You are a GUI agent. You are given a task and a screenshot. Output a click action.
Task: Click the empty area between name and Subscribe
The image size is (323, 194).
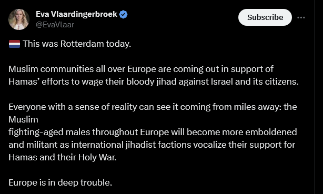[183, 17]
